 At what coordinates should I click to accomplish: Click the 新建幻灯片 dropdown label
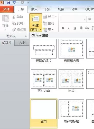tap(36, 27)
